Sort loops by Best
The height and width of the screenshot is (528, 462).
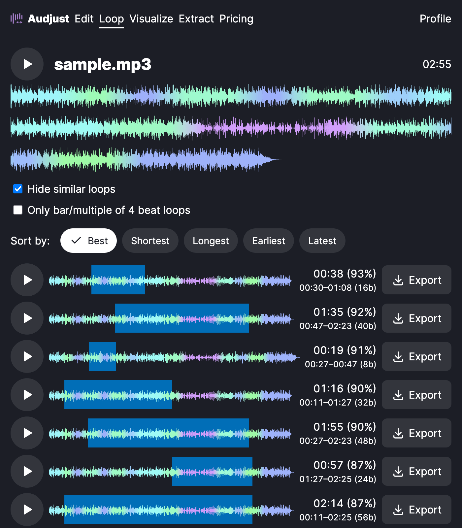[x=88, y=241]
